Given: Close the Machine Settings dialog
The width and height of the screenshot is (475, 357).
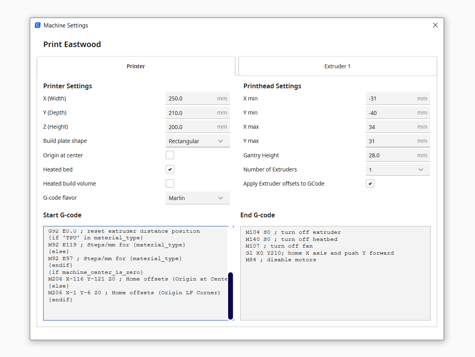Looking at the screenshot, I should [435, 25].
